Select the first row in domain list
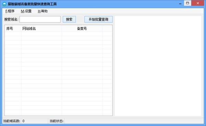206x126 pixels. coord(58,34)
